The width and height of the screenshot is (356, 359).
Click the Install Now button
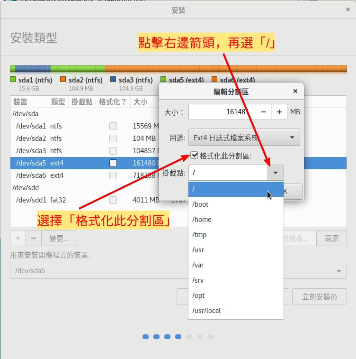pos(320,297)
